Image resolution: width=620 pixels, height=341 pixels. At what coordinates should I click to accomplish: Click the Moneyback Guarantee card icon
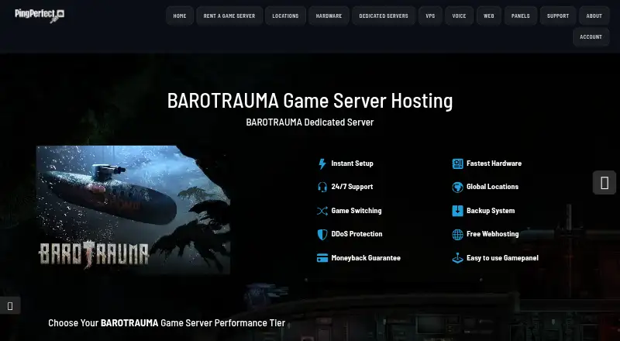coord(322,258)
